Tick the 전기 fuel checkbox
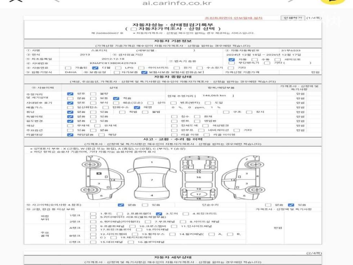 [177, 68]
